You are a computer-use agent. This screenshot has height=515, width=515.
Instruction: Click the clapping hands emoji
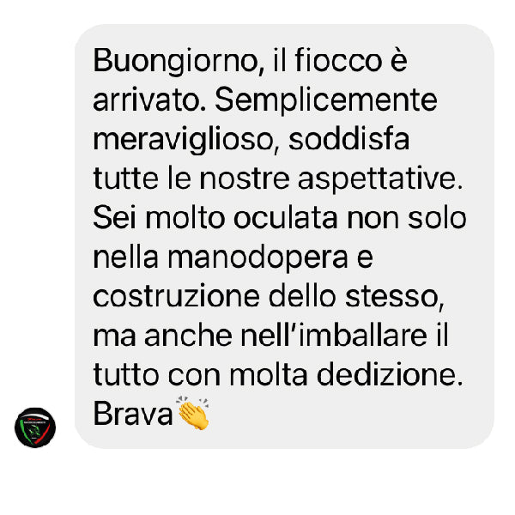coord(193,413)
